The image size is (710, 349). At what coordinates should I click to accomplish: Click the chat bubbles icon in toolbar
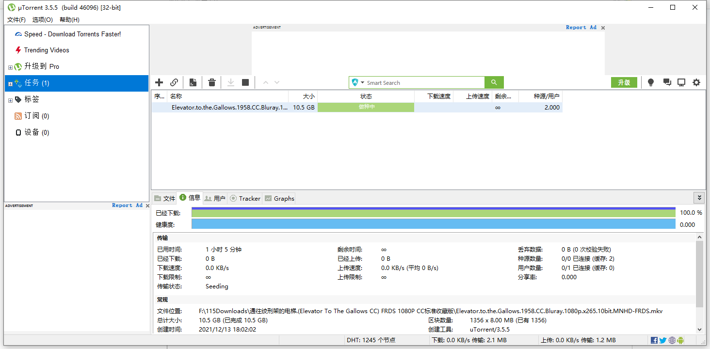[x=667, y=82]
